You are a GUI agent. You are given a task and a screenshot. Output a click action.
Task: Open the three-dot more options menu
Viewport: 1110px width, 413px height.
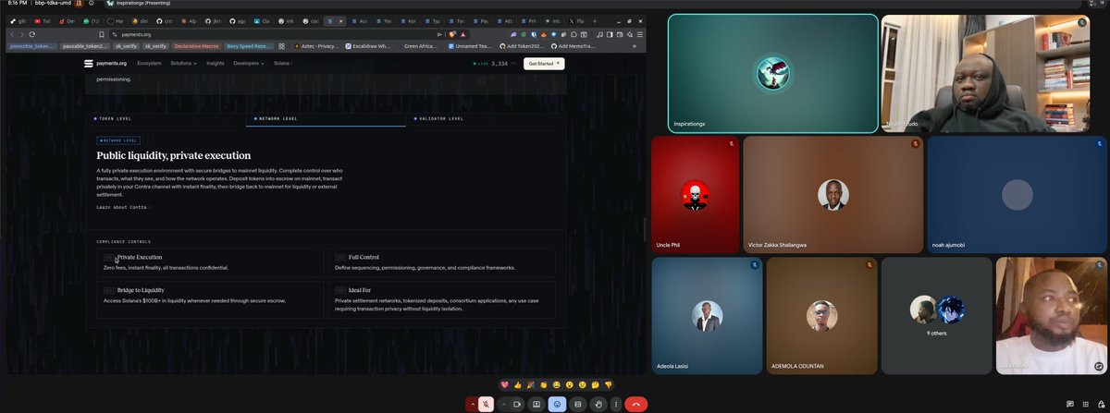click(615, 404)
